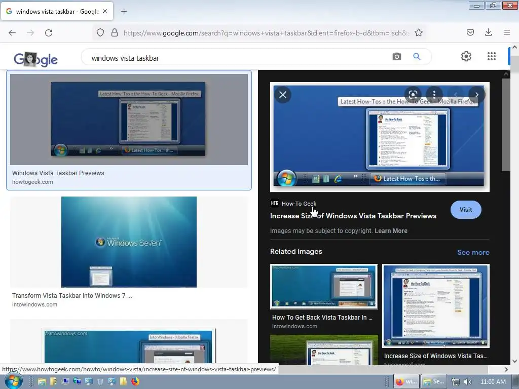Screen dimensions: 519x389
Task: Close the 'windows vista taskbar' tab
Action: coord(105,11)
